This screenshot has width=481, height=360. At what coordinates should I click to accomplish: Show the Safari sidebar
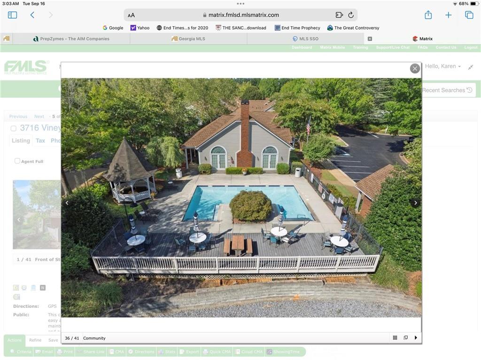13,15
